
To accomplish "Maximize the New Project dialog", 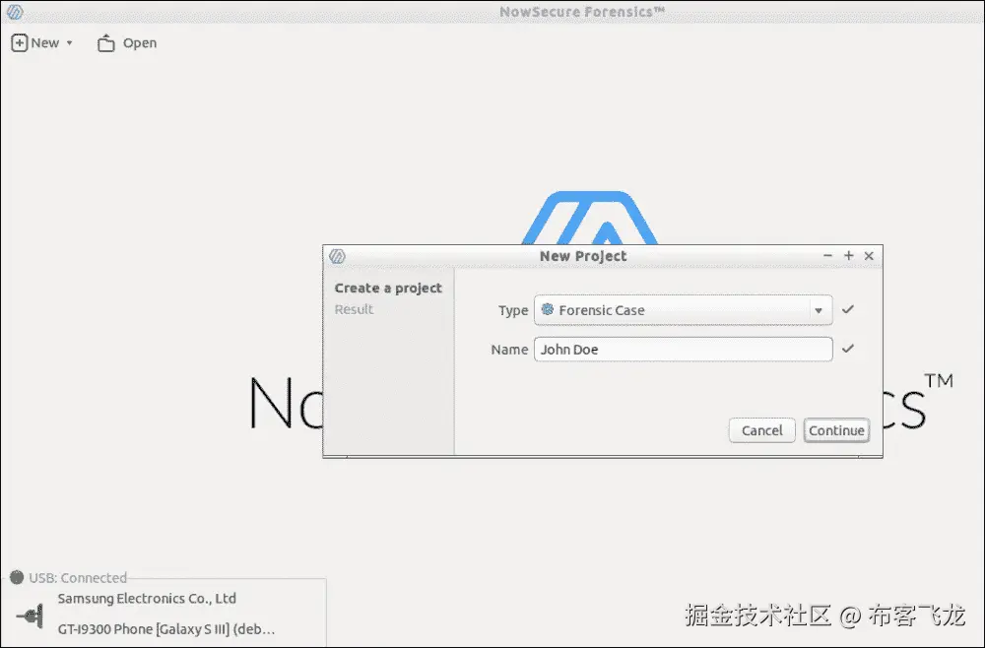I will point(849,256).
